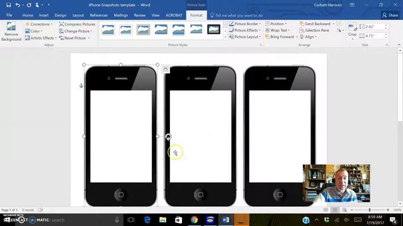
Task: Open the Selection Pane
Action: [314, 30]
